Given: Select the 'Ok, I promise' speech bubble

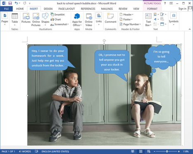Looking at the screenshot, I should pos(112,62).
